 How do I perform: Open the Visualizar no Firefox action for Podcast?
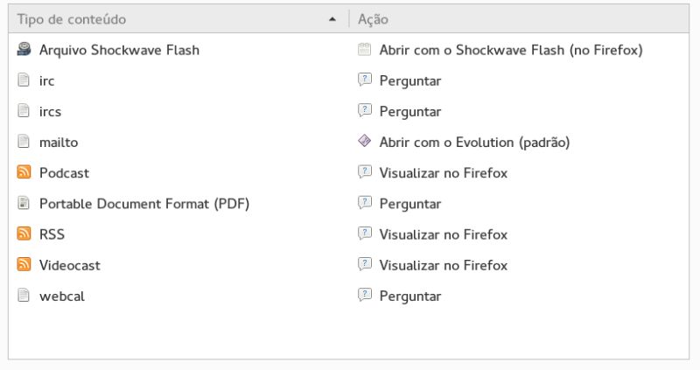click(443, 172)
